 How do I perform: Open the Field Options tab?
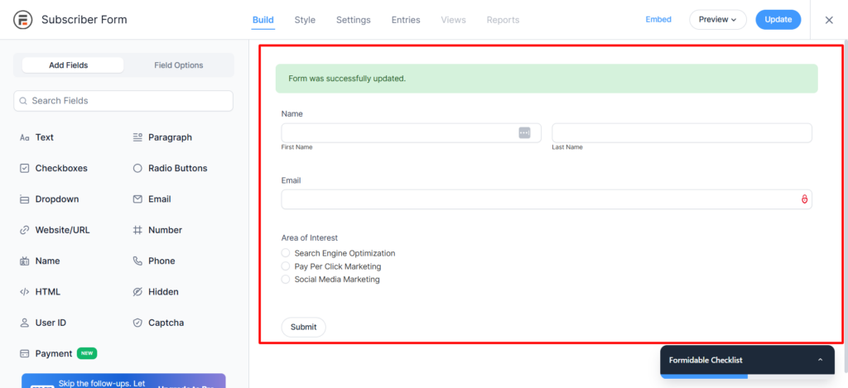click(178, 65)
